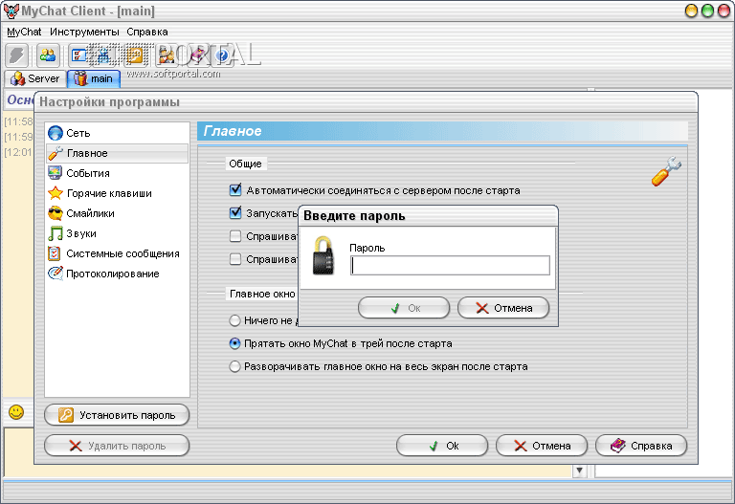Click Ok in the password dialog
The height and width of the screenshot is (504, 735).
pyautogui.click(x=404, y=308)
